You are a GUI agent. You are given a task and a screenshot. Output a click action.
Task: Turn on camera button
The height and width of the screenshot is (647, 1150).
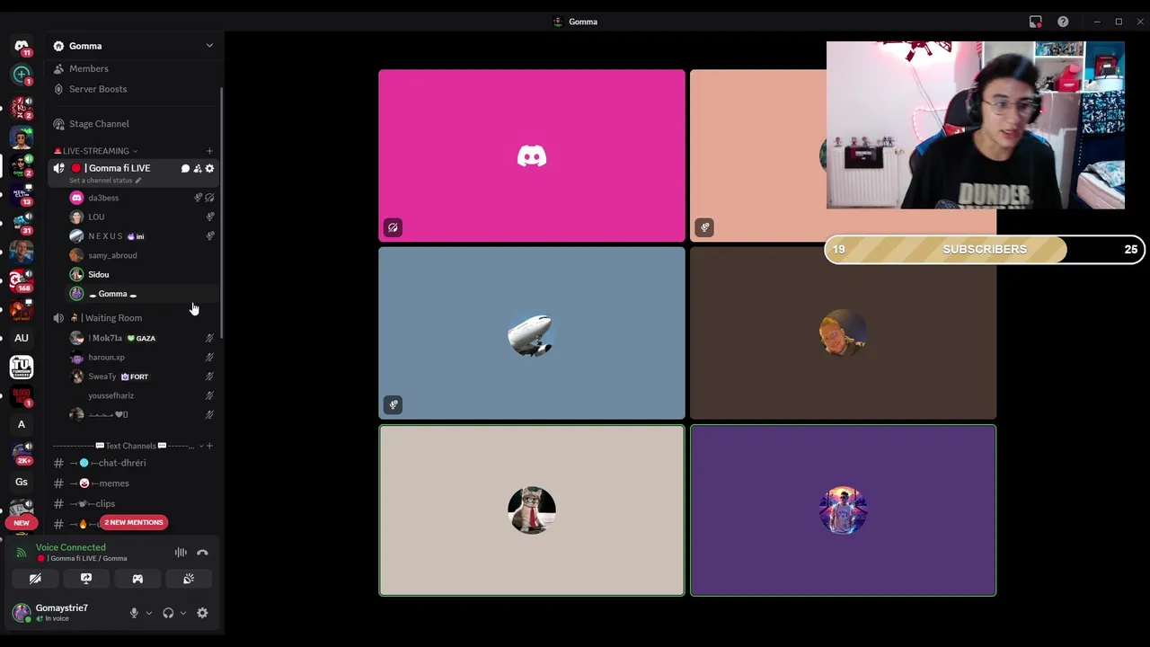[35, 579]
